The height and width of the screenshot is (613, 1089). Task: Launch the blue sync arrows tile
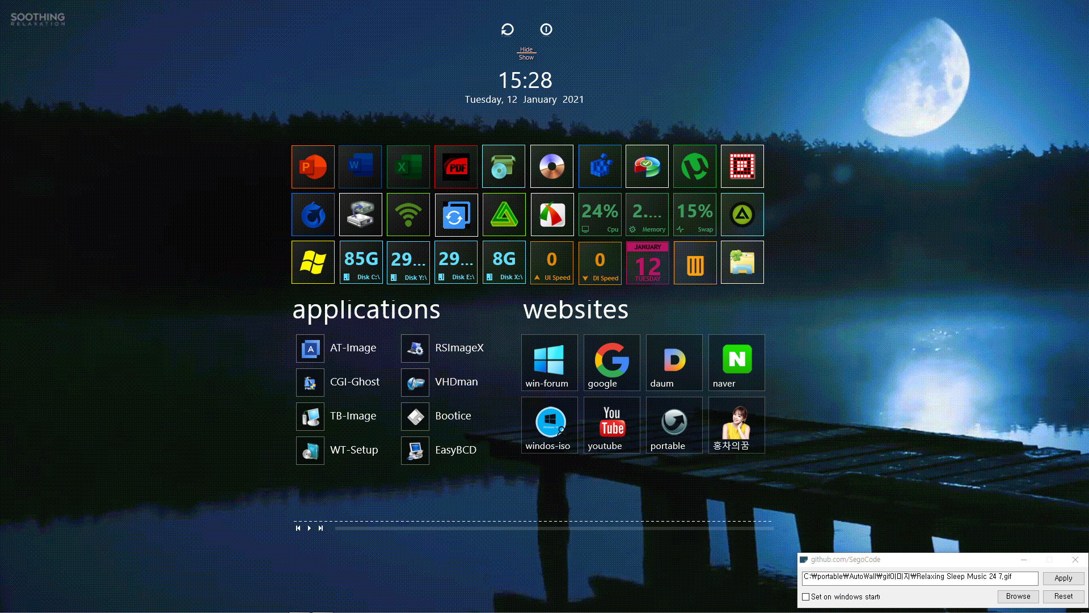point(456,215)
